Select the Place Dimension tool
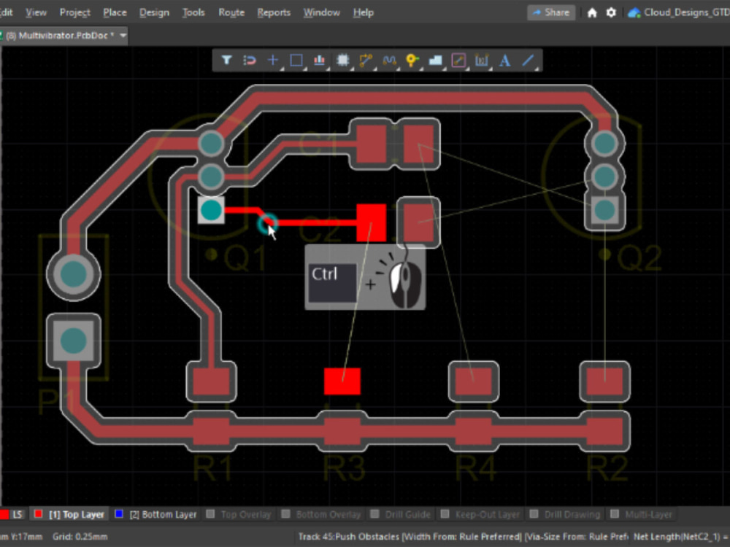The image size is (730, 547). [481, 60]
